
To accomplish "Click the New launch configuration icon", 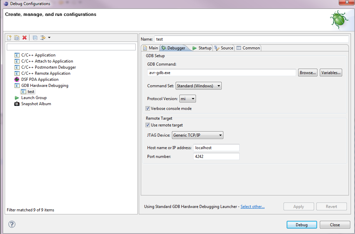I will tap(9, 38).
